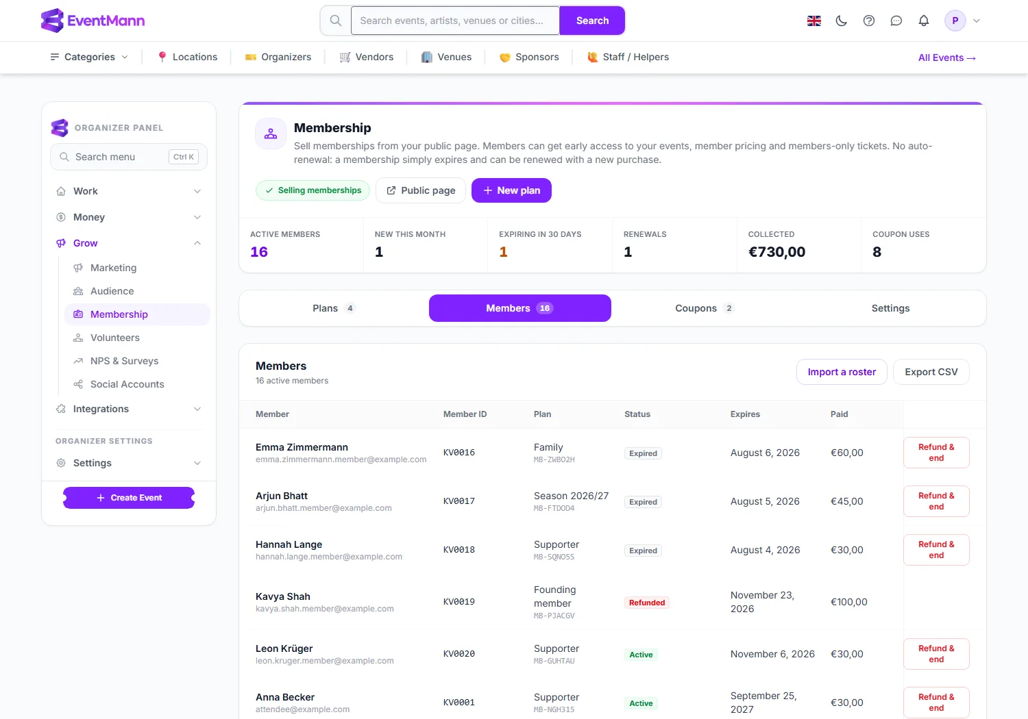The width and height of the screenshot is (1028, 719).
Task: Open Staff / Helpers from navigation bar
Action: 628,57
